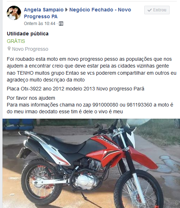Click the phone number 991000080 in the post
The height and width of the screenshot is (208, 180).
click(105, 105)
